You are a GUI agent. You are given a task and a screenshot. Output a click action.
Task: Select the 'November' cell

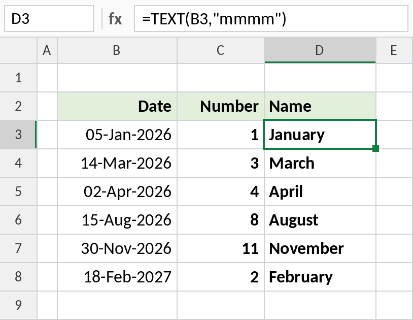pyautogui.click(x=320, y=248)
